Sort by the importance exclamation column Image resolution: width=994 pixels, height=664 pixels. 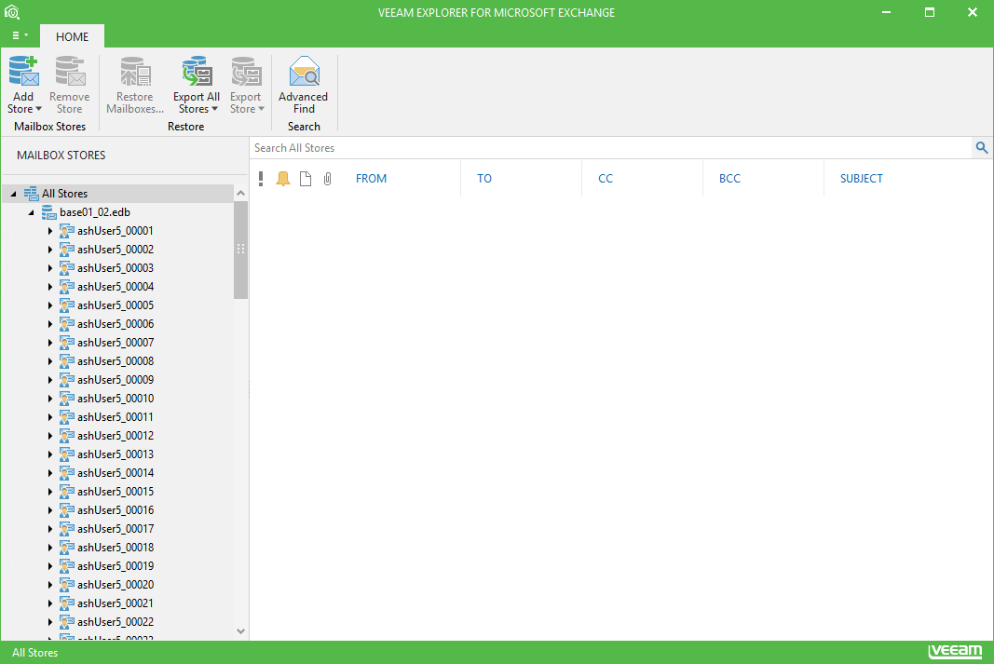coord(261,179)
